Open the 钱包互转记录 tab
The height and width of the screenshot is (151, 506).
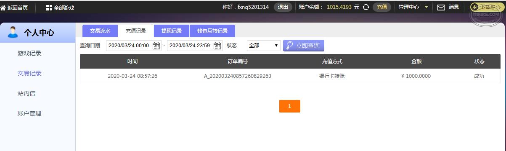[212, 31]
